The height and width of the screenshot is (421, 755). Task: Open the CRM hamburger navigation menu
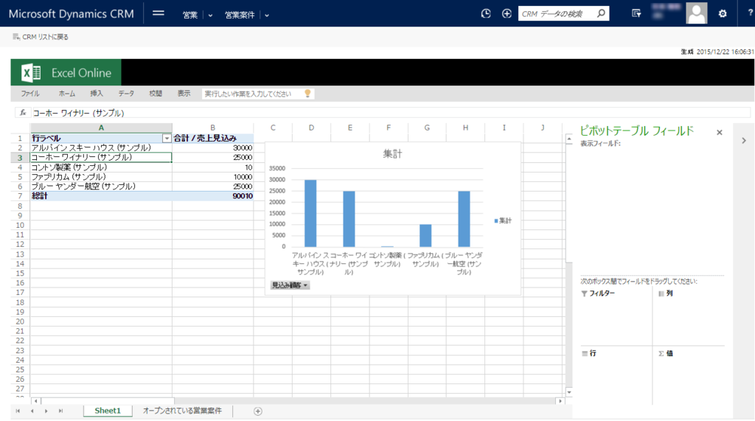pos(159,13)
